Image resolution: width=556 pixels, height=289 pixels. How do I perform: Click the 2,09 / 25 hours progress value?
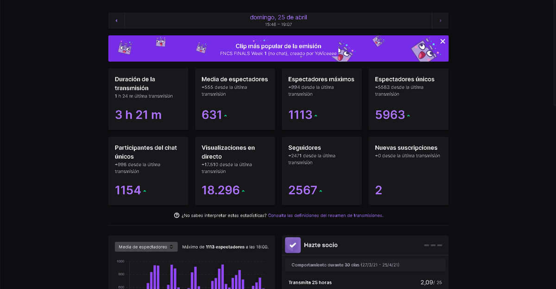pyautogui.click(x=431, y=283)
